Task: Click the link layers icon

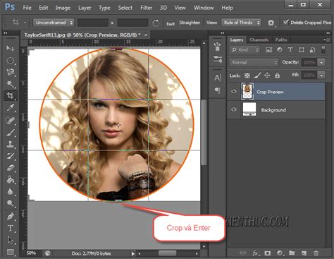Action: click(x=243, y=253)
